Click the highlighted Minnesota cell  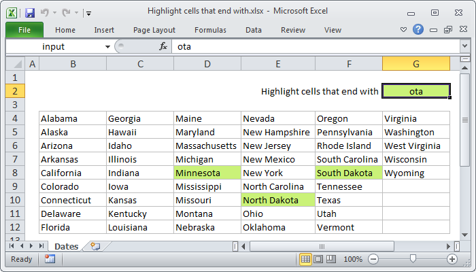tap(207, 173)
